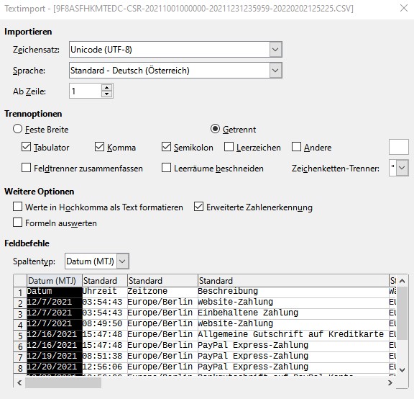Open the Zeichenketten-Trenner dropdown
Screen dimensions: 414x399
(402, 168)
